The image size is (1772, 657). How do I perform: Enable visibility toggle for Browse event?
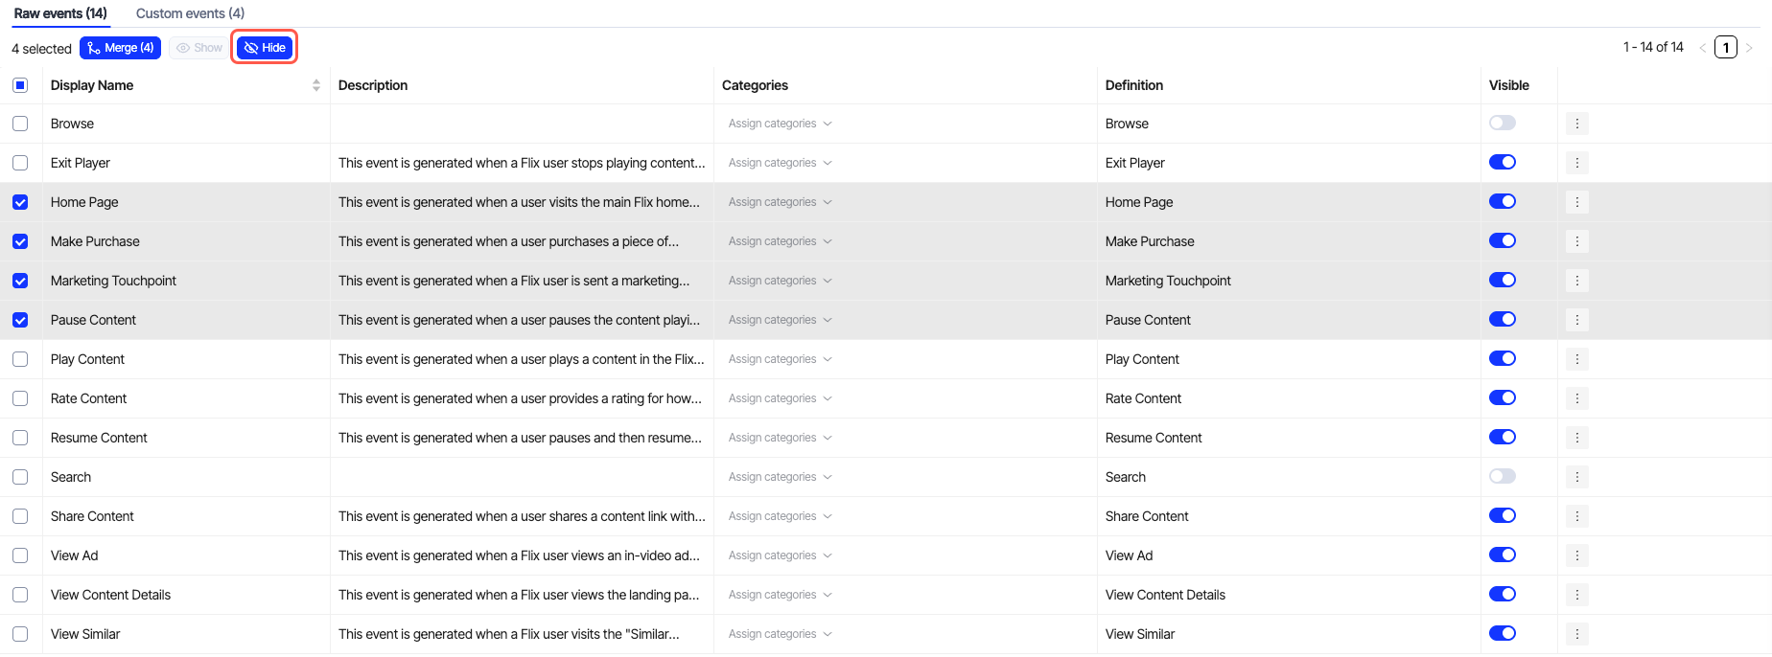[1502, 123]
